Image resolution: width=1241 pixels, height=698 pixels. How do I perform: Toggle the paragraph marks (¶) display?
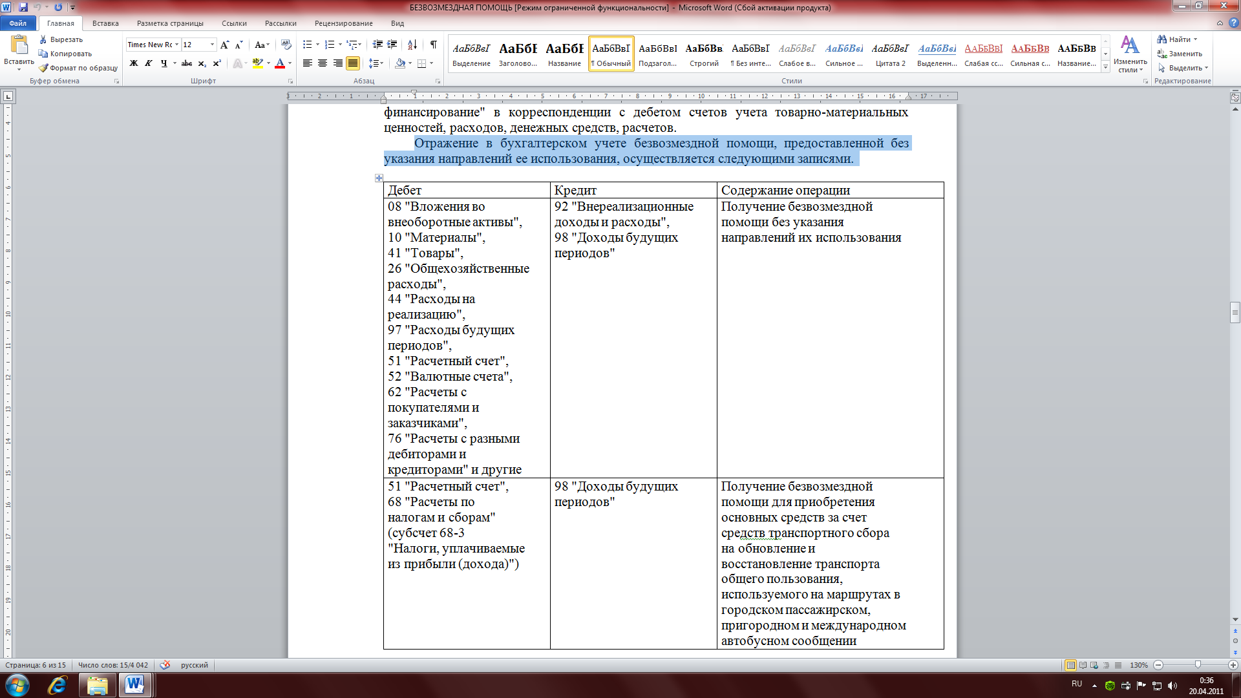click(433, 45)
